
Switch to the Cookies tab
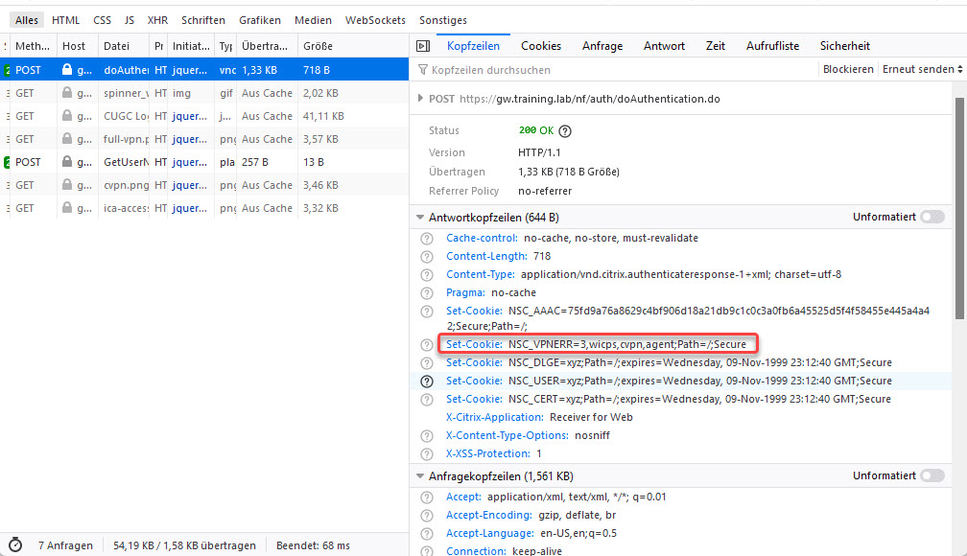pos(541,46)
